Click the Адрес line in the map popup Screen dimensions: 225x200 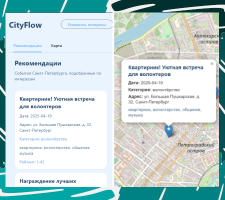tap(164, 99)
